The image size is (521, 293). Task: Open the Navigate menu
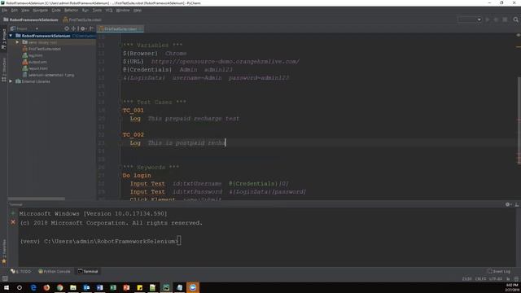coord(40,11)
